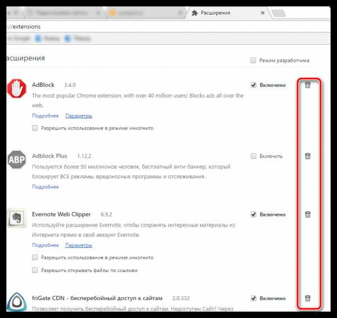Click version number 6.9.2

pyautogui.click(x=106, y=215)
